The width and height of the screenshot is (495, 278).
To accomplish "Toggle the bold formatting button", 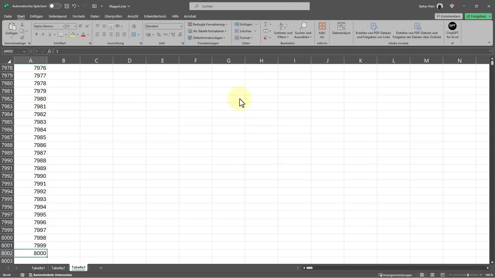I will (x=37, y=34).
